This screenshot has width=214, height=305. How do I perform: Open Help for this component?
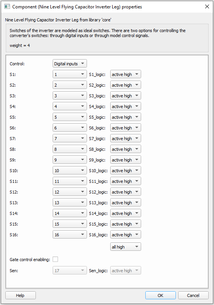21,295
